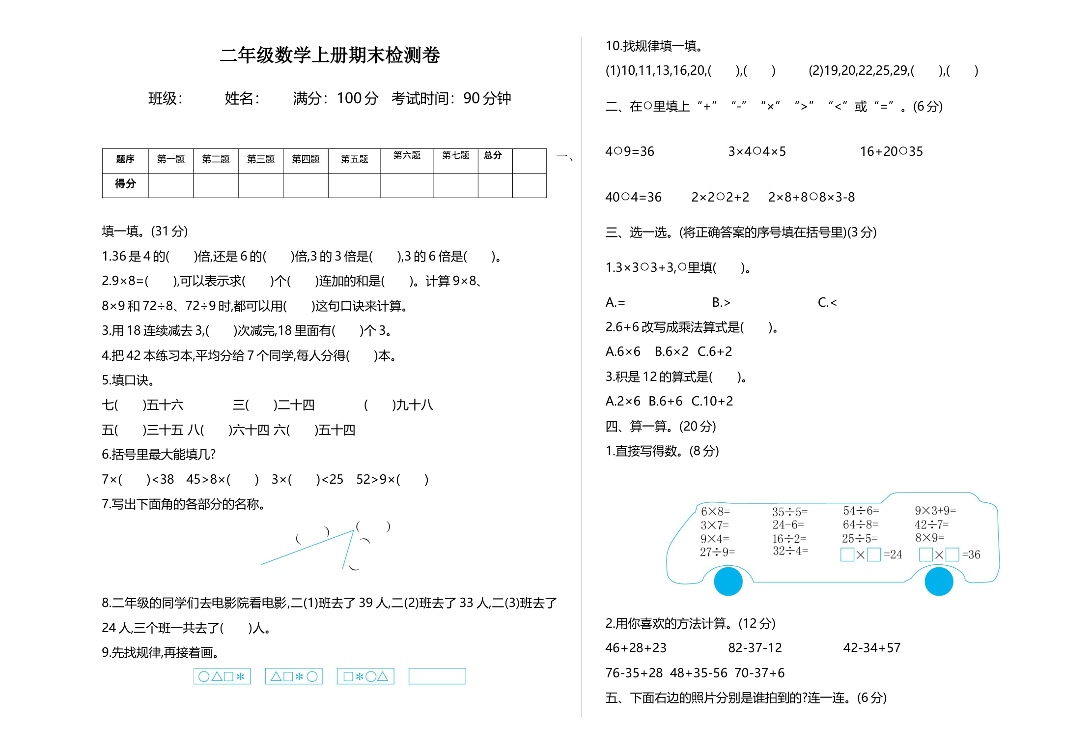Click question 4 about 42本练习本
1091x755 pixels.
tap(249, 355)
